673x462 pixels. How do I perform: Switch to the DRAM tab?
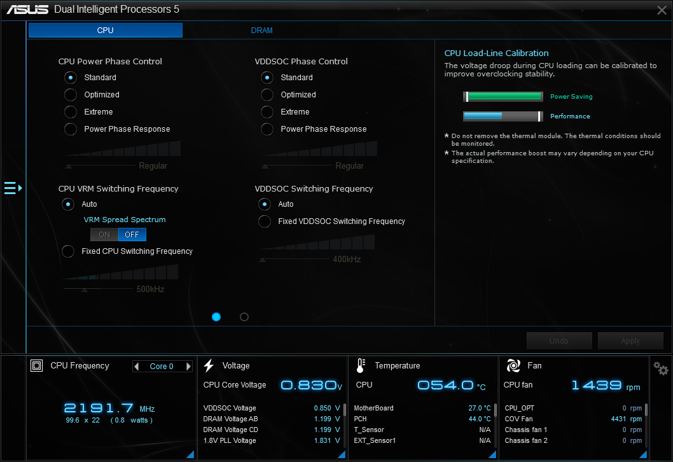click(261, 31)
